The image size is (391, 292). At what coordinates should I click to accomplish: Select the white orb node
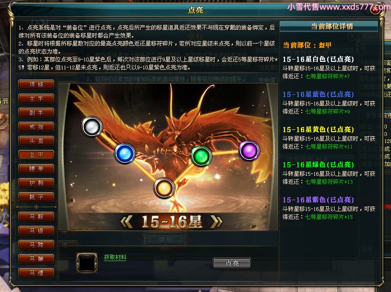coord(92,127)
